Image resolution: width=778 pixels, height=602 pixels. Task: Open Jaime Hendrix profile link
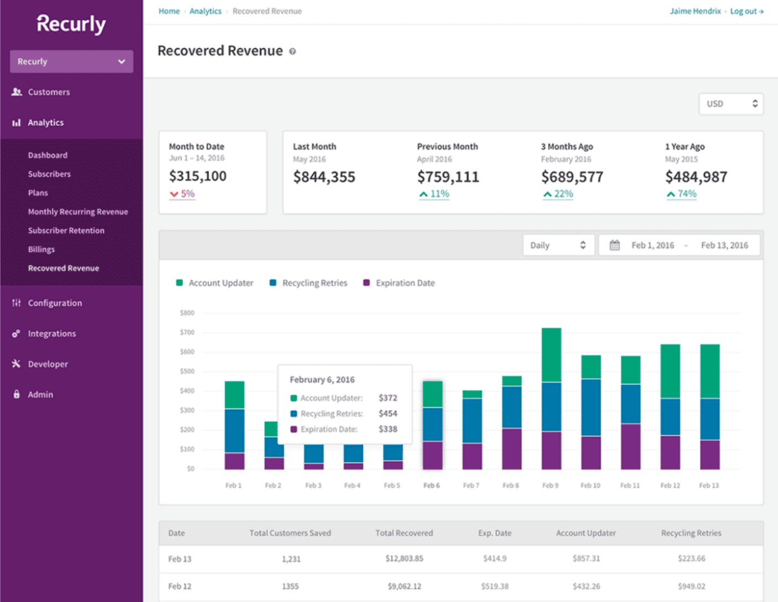click(x=695, y=11)
